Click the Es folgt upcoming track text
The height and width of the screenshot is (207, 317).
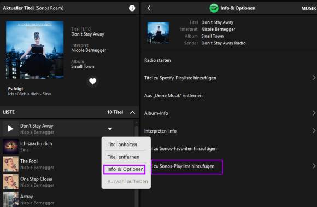coord(30,94)
